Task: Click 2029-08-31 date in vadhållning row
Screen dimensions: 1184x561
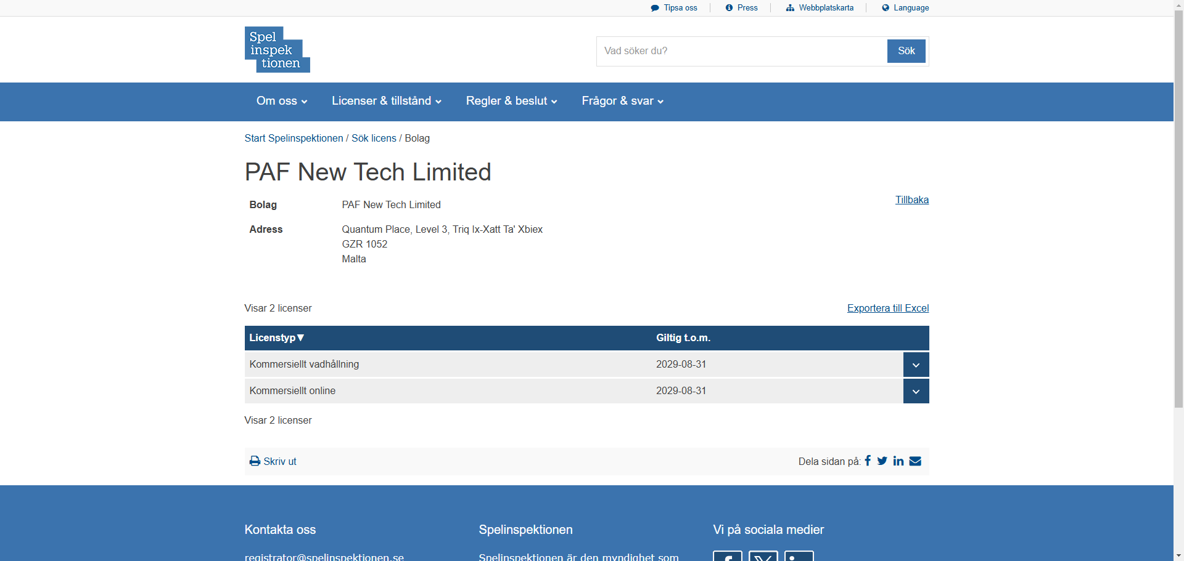Action: tap(681, 365)
